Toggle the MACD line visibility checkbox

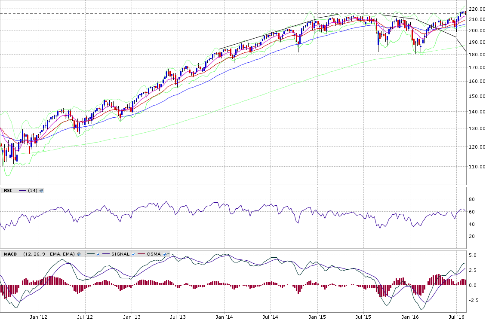coord(98,254)
